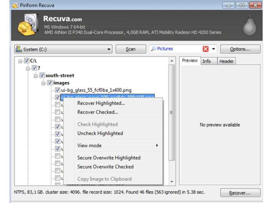Click the file list scrollbar down arrow
Viewport: 272px width, 203px height.
coord(172,182)
